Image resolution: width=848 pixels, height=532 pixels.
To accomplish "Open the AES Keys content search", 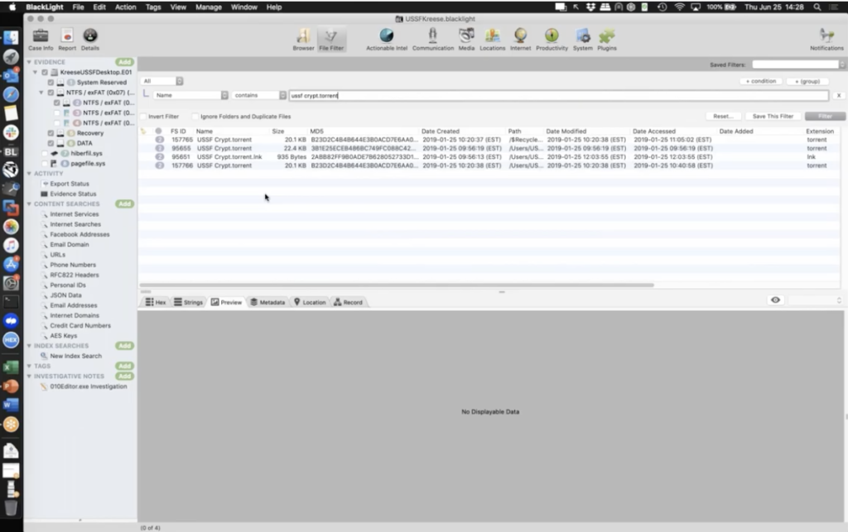I will pyautogui.click(x=63, y=336).
